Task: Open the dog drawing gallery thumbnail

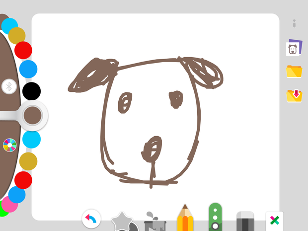Action: pyautogui.click(x=294, y=48)
